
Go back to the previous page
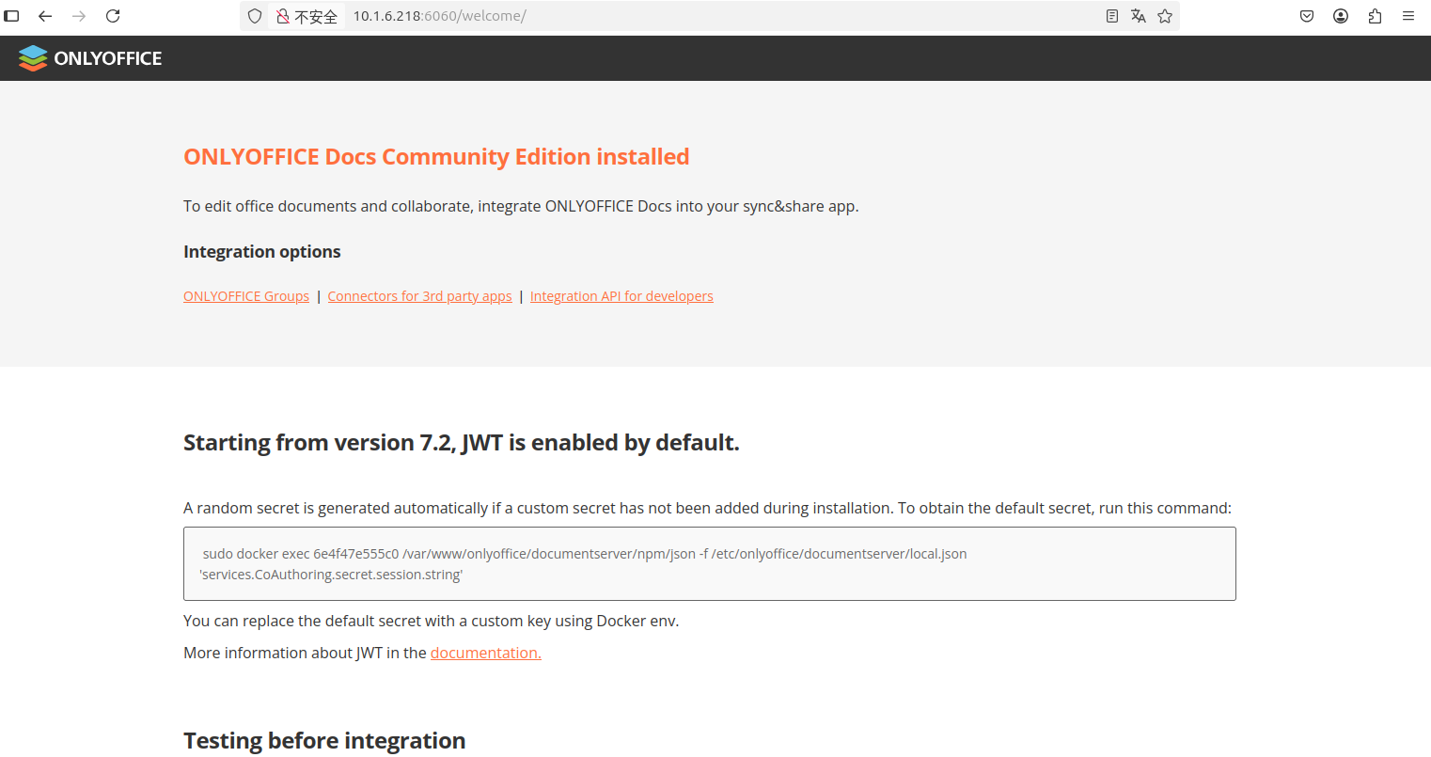pyautogui.click(x=45, y=16)
